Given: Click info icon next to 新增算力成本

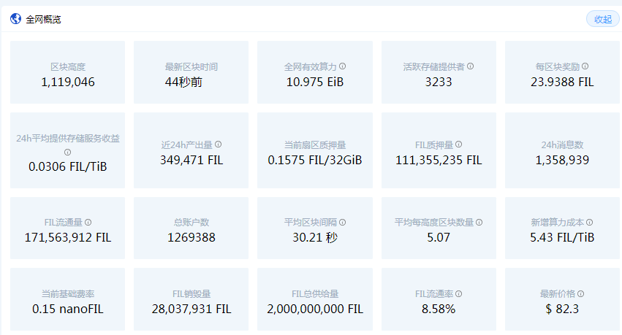Looking at the screenshot, I should pyautogui.click(x=590, y=222).
